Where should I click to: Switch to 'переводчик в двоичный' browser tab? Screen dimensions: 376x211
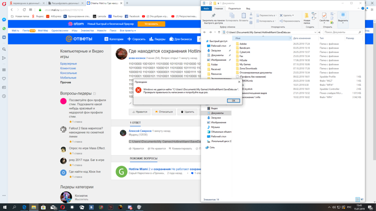(27, 3)
